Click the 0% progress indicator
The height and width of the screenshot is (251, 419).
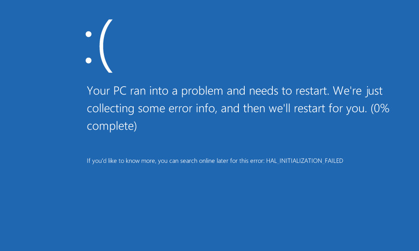380,108
